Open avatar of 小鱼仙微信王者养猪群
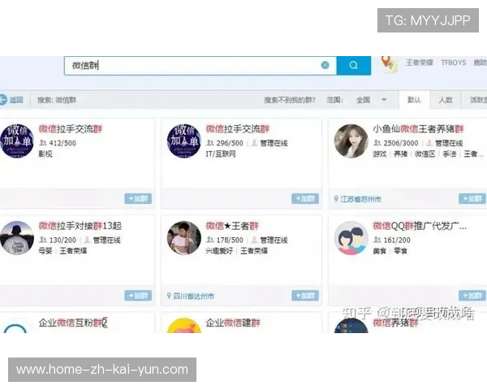 click(351, 141)
